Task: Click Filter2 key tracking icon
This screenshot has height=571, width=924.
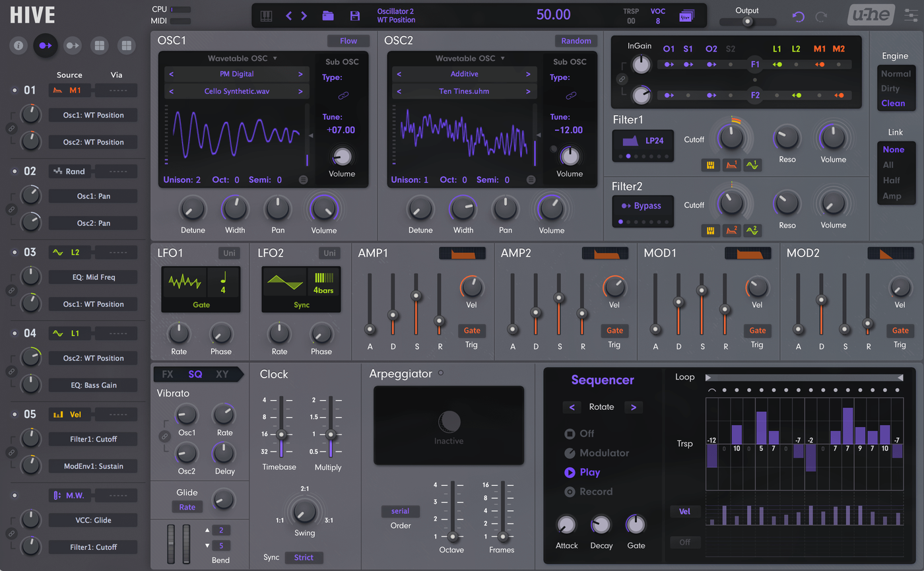Action: [711, 230]
